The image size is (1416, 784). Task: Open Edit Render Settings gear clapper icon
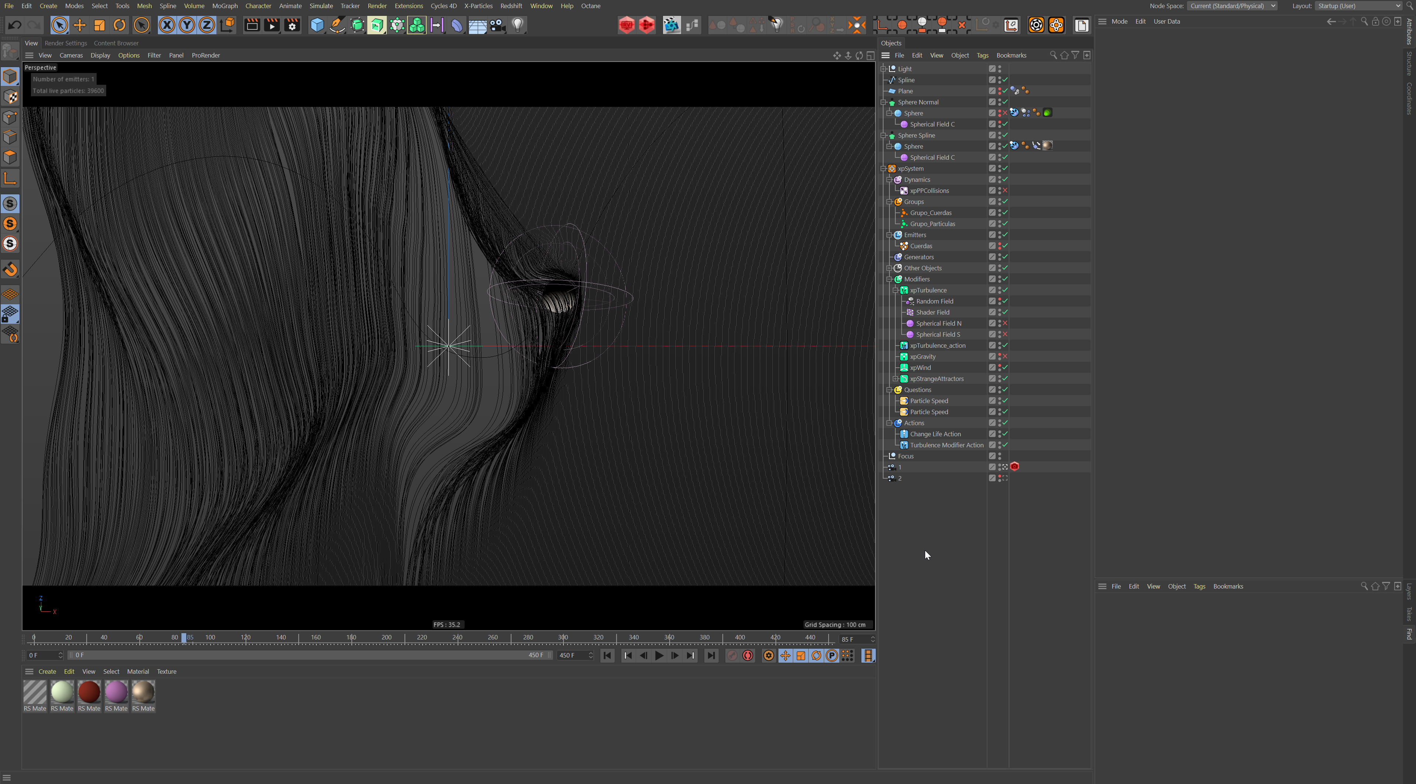pyautogui.click(x=292, y=25)
